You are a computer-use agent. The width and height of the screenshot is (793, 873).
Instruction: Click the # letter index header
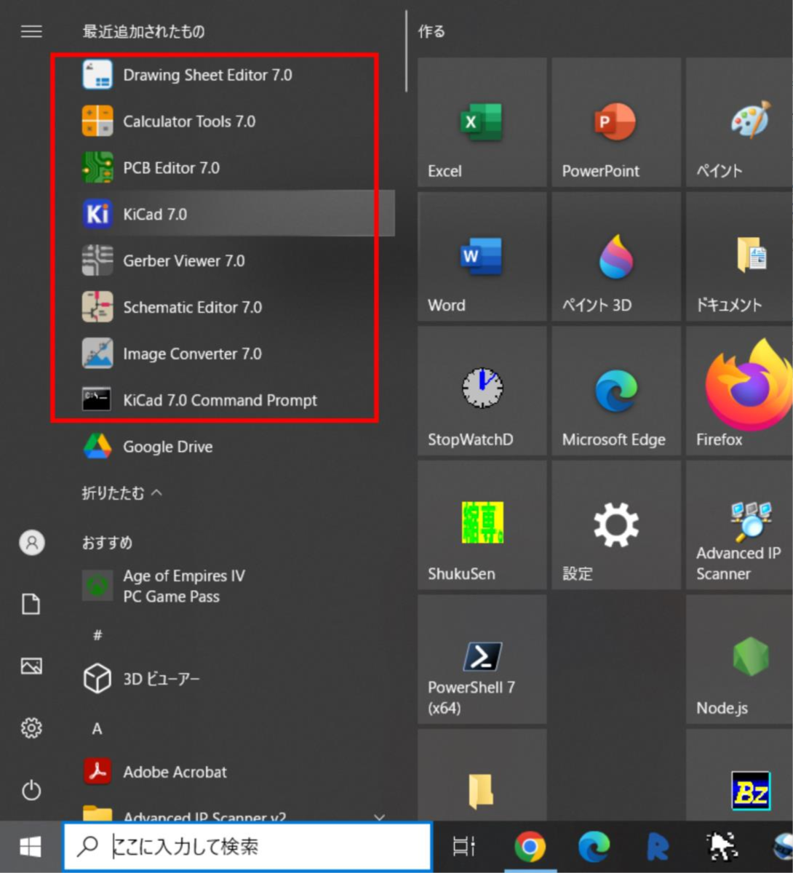point(97,635)
